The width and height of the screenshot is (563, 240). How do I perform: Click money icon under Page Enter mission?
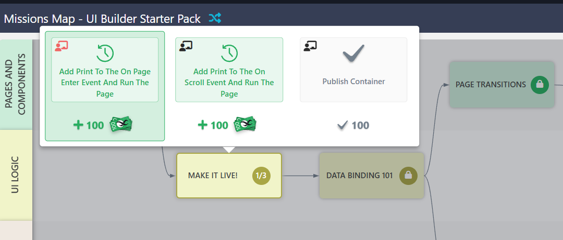click(x=121, y=125)
